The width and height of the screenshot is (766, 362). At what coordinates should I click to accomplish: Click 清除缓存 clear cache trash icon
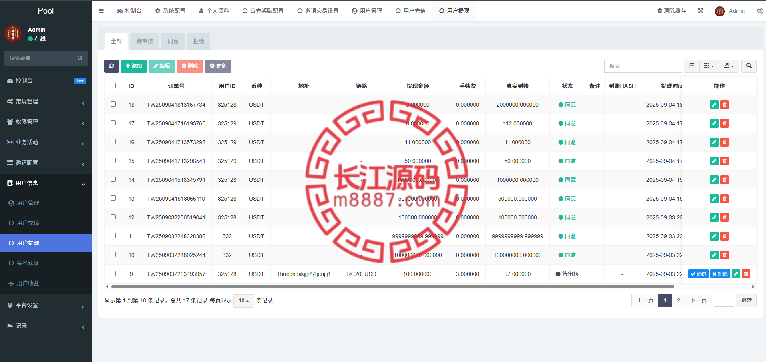pyautogui.click(x=659, y=11)
